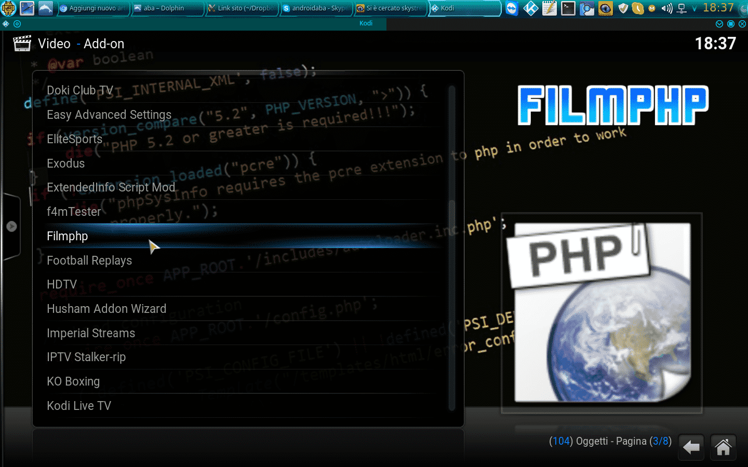
Task: Click the desktop widget icon in taskbar
Action: coord(27,8)
